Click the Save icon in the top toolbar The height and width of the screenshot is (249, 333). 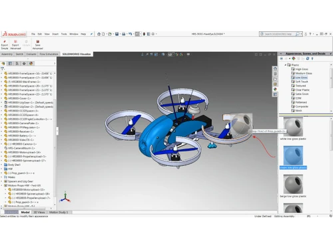(x=117, y=34)
